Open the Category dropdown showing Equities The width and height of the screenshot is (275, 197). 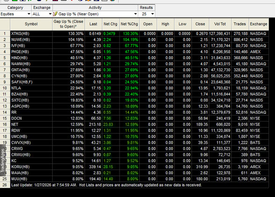click(x=15, y=14)
